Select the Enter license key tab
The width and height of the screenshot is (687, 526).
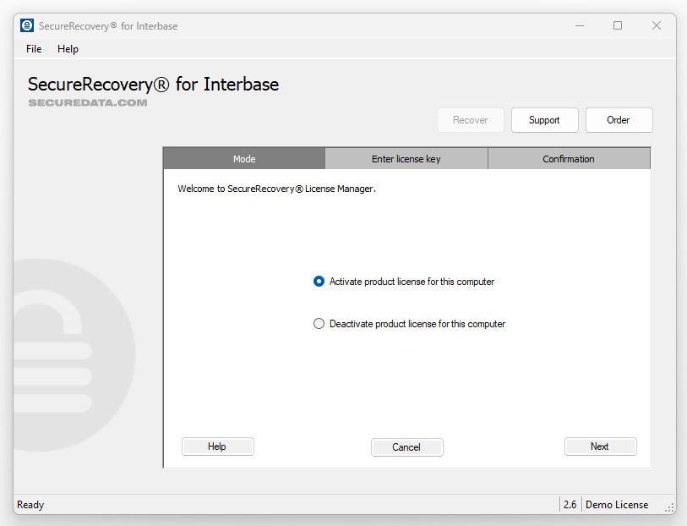[406, 159]
